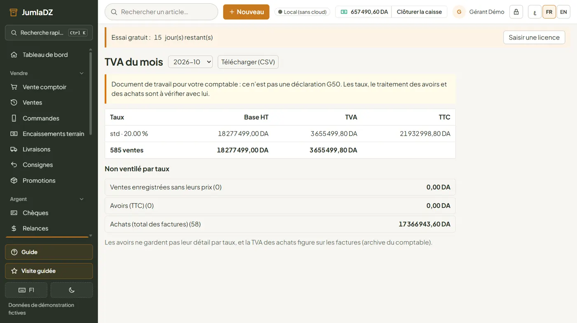Click sidebar scroll down arrow

click(x=91, y=236)
